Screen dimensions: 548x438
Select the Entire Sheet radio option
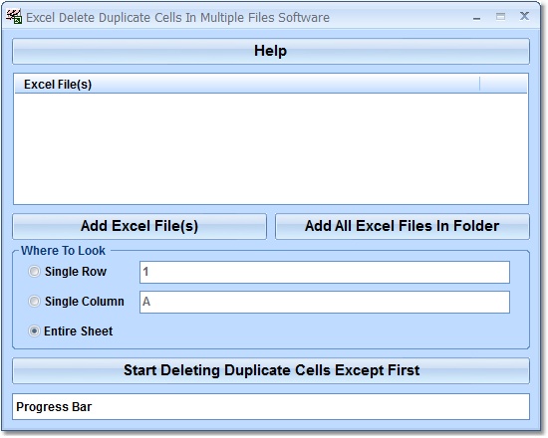coord(34,330)
